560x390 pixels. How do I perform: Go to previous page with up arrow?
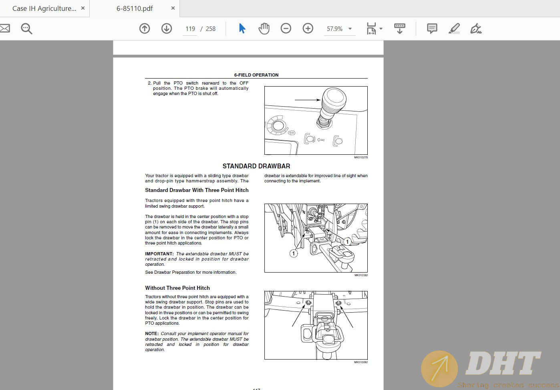point(145,28)
